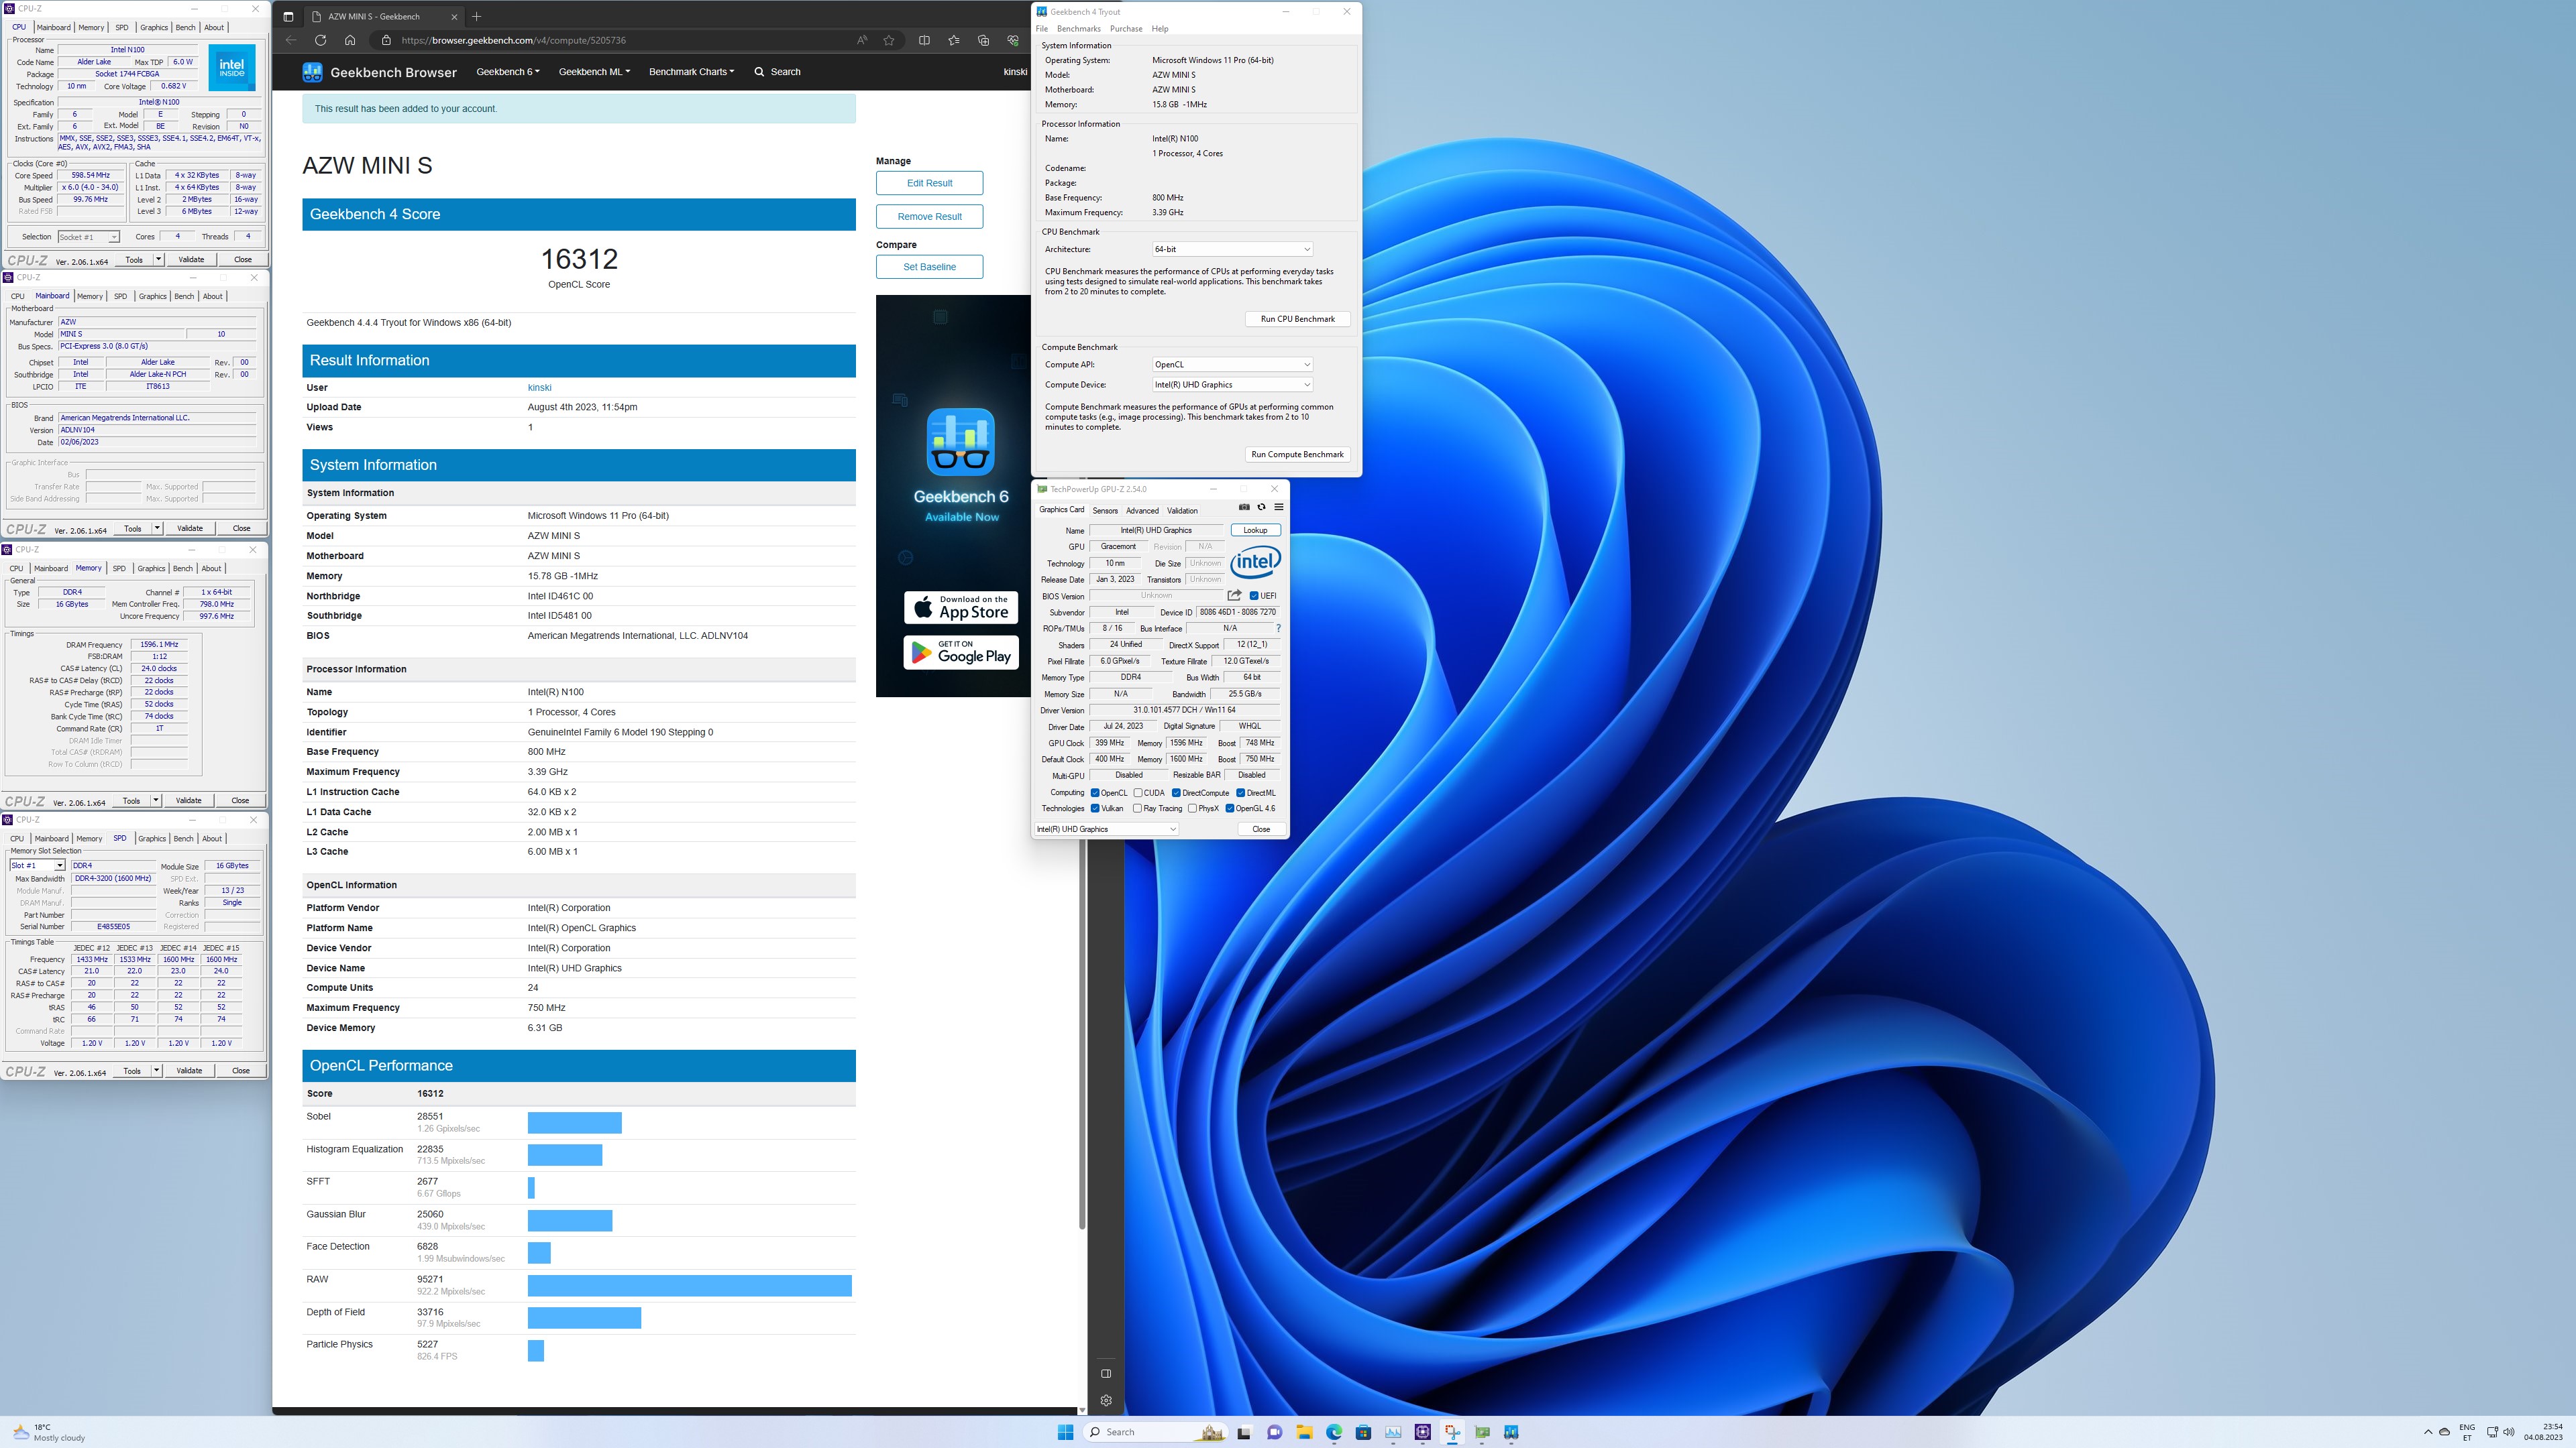Image resolution: width=2576 pixels, height=1448 pixels.
Task: Open Browser essentials heart icon
Action: point(1013,40)
